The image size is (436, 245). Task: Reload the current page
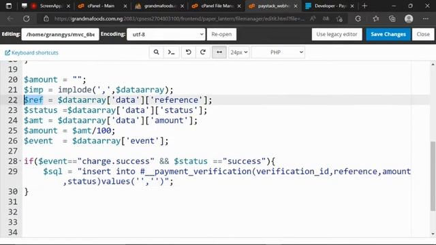tap(27, 19)
